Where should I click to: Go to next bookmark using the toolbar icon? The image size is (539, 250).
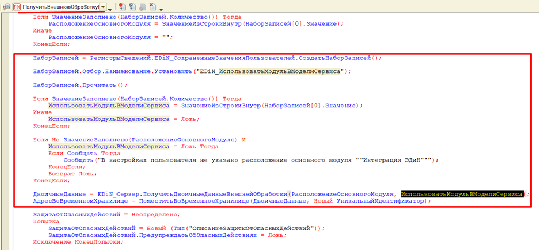pyautogui.click(x=132, y=7)
